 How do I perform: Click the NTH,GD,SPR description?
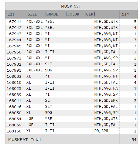coord(106,101)
